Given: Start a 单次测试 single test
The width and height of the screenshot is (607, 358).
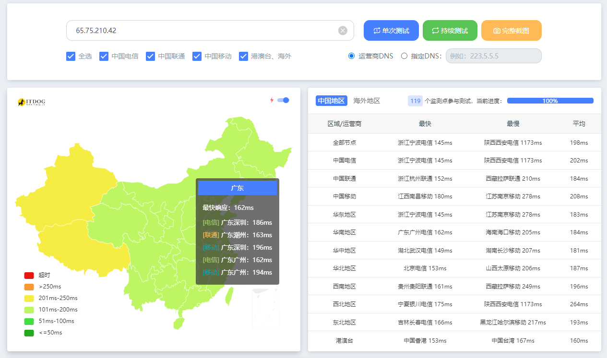Looking at the screenshot, I should (x=391, y=31).
